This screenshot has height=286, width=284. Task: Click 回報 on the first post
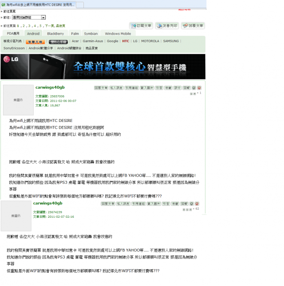(x=186, y=88)
